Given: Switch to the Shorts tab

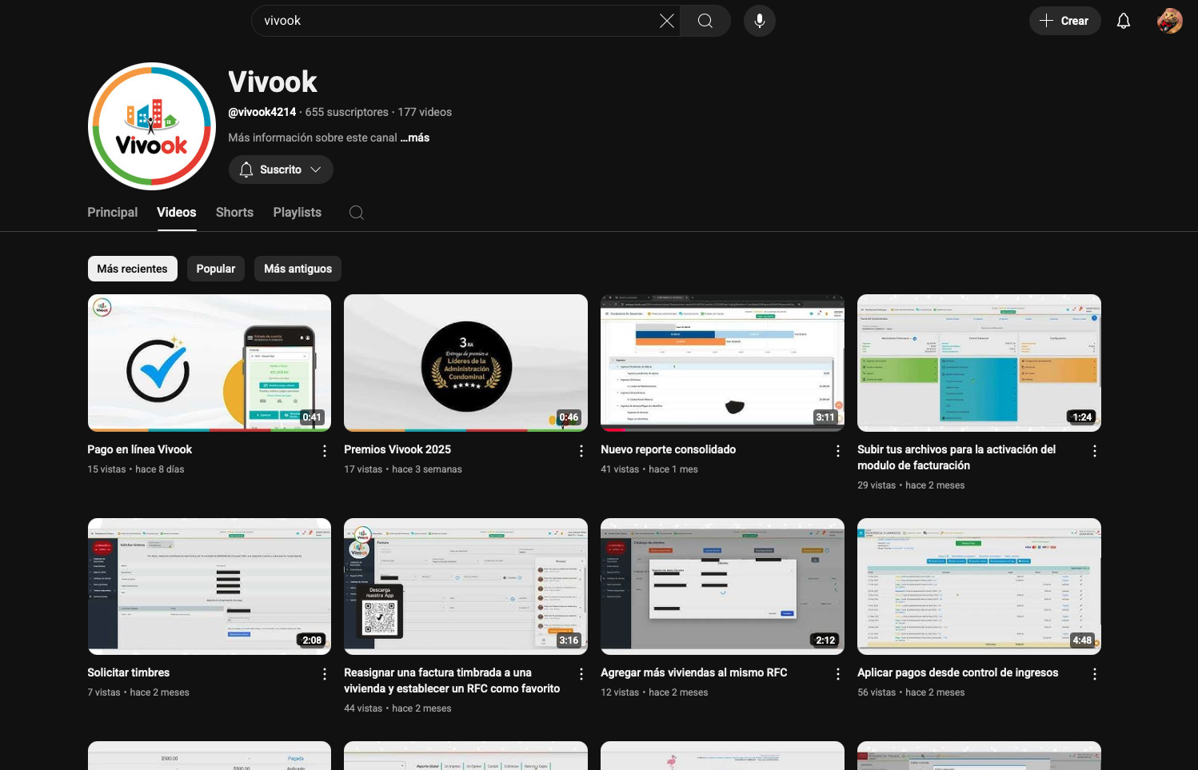Looking at the screenshot, I should click(x=234, y=213).
